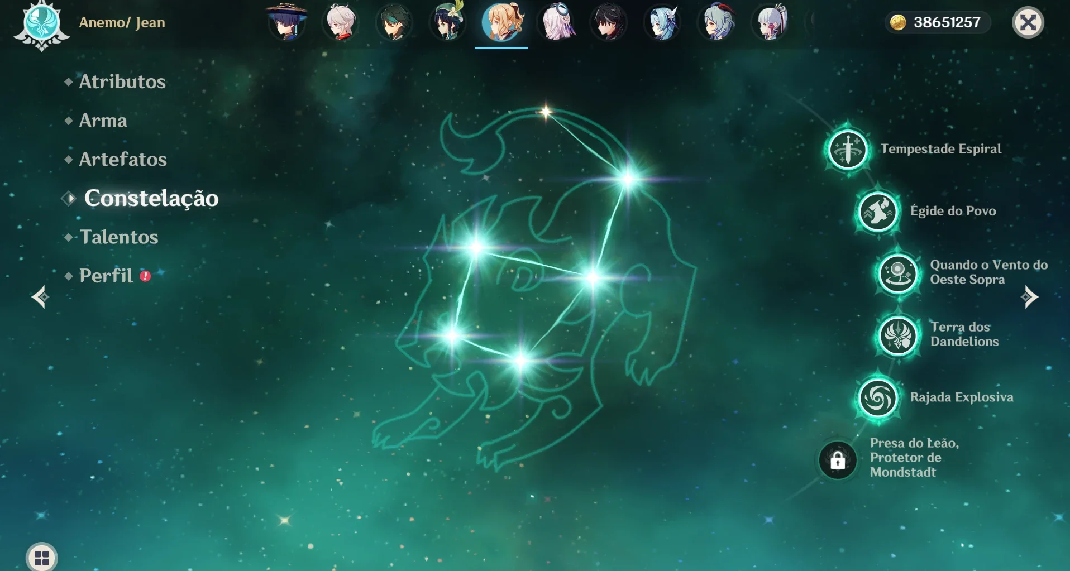Screen dimensions: 1070x571
Task: Open the Tempestade Espiral constellation icon
Action: pyautogui.click(x=848, y=150)
